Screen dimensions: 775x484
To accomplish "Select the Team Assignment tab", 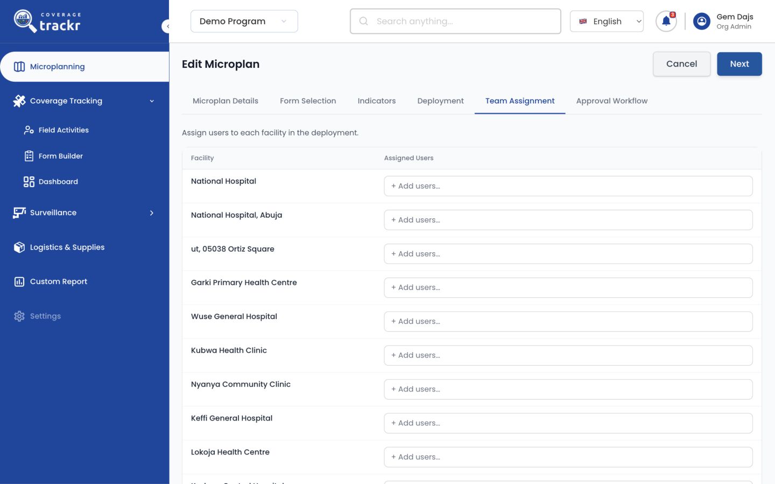I will (520, 101).
